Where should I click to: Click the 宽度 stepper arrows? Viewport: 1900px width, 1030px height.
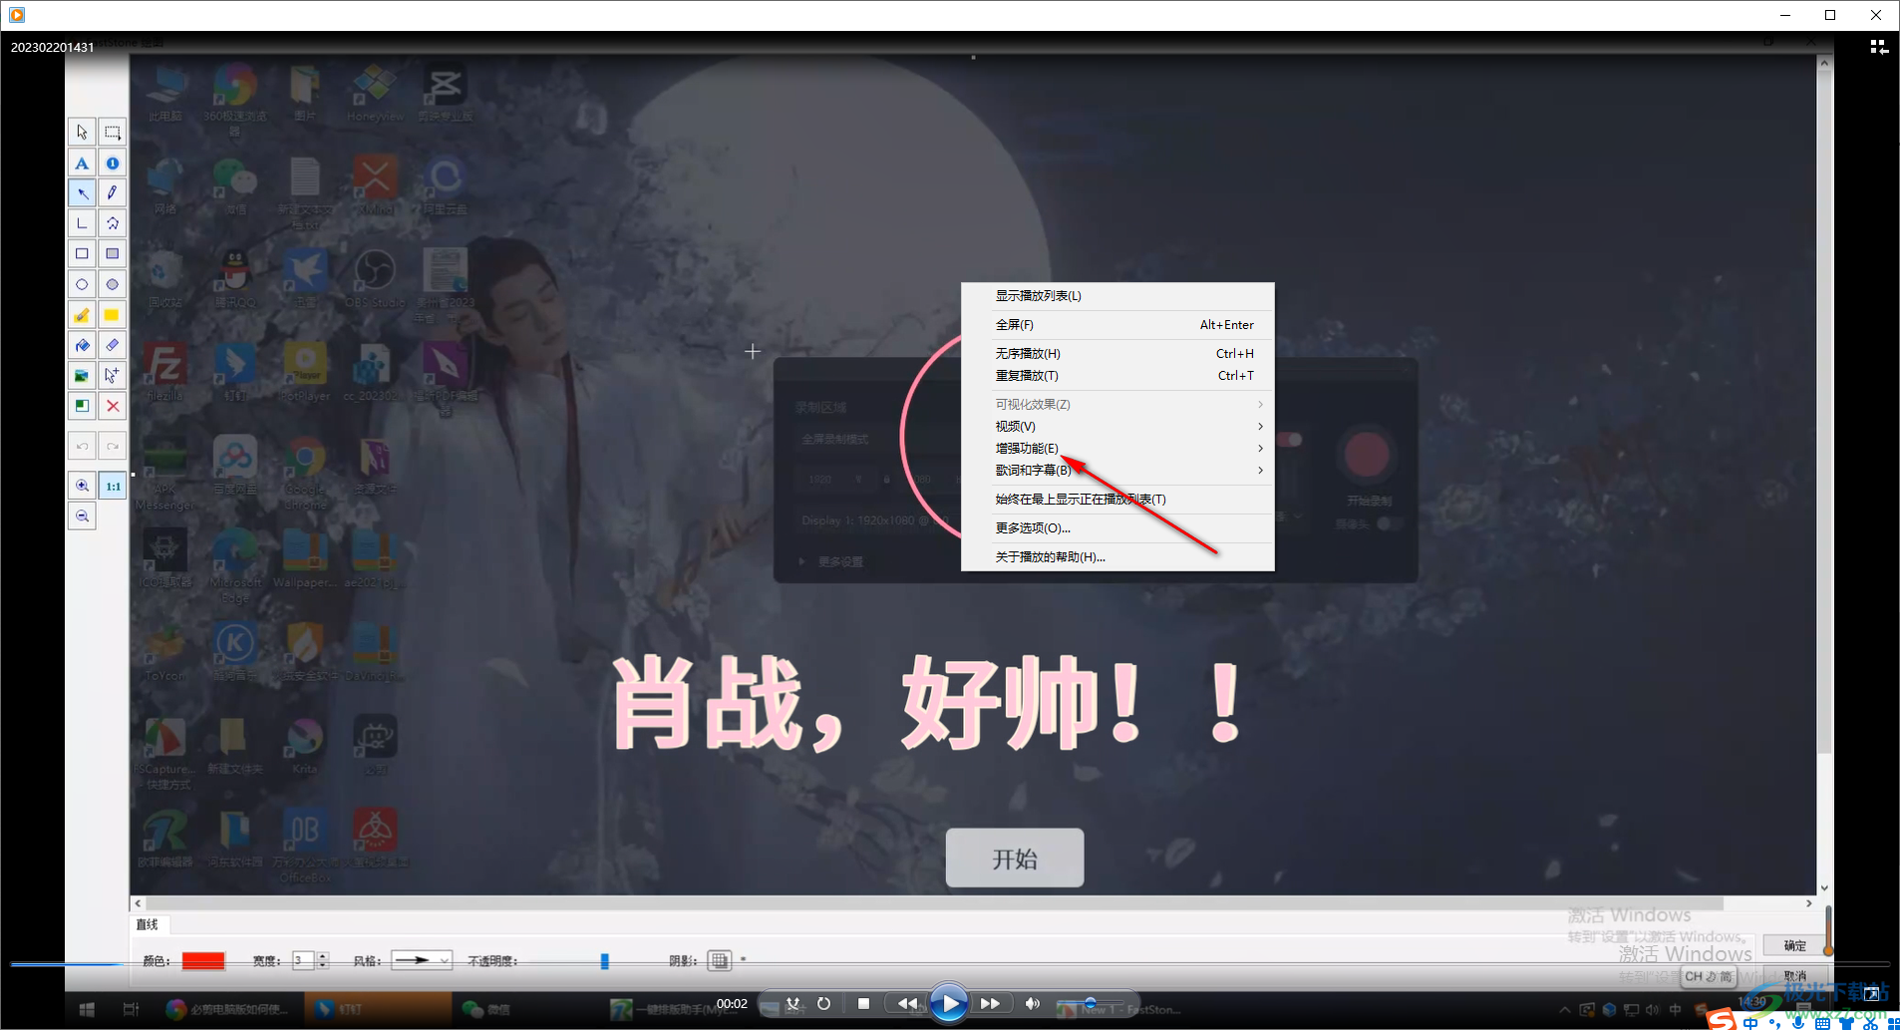pyautogui.click(x=323, y=960)
